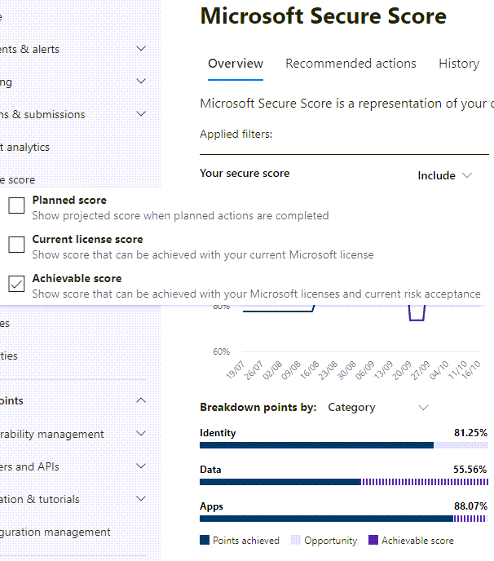Viewport: 494px width, 561px height.
Task: Open Threat analytics in the sidebar
Action: click(26, 147)
